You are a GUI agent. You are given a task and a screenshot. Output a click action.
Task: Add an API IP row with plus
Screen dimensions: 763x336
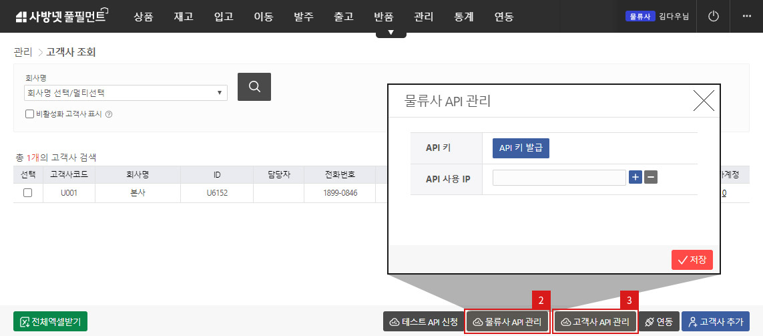[x=635, y=177]
